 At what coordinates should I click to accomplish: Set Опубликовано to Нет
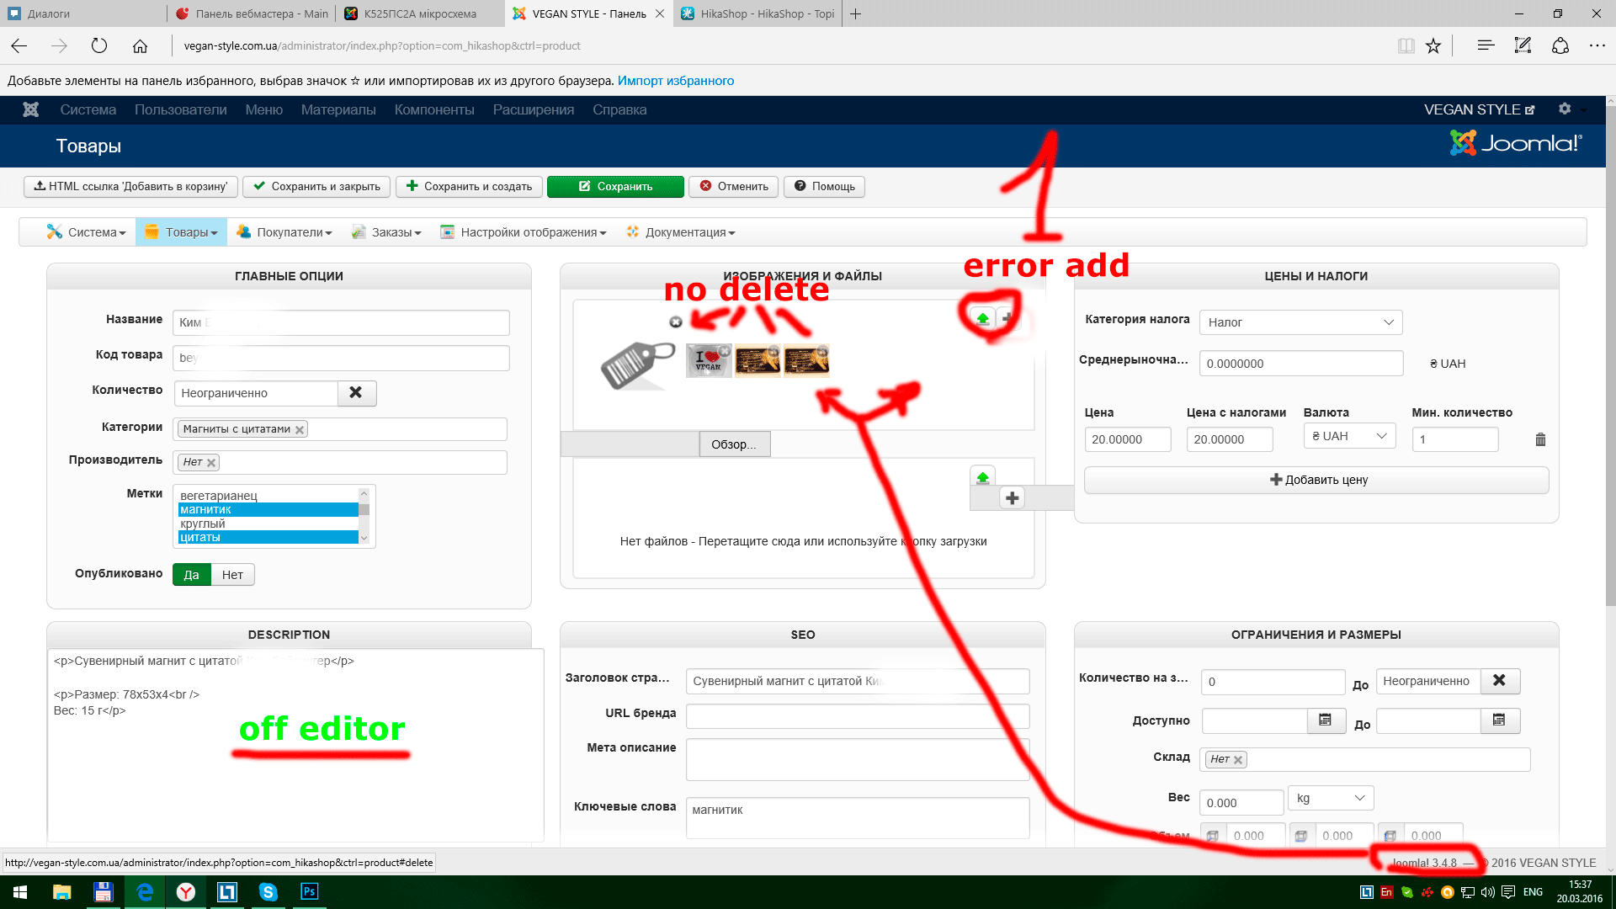point(232,575)
